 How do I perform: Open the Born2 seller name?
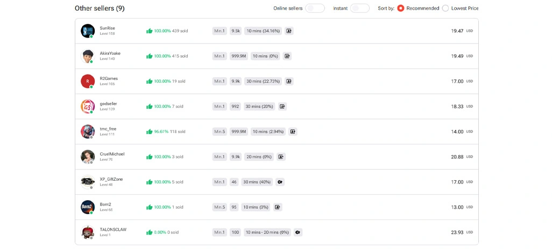coord(105,204)
